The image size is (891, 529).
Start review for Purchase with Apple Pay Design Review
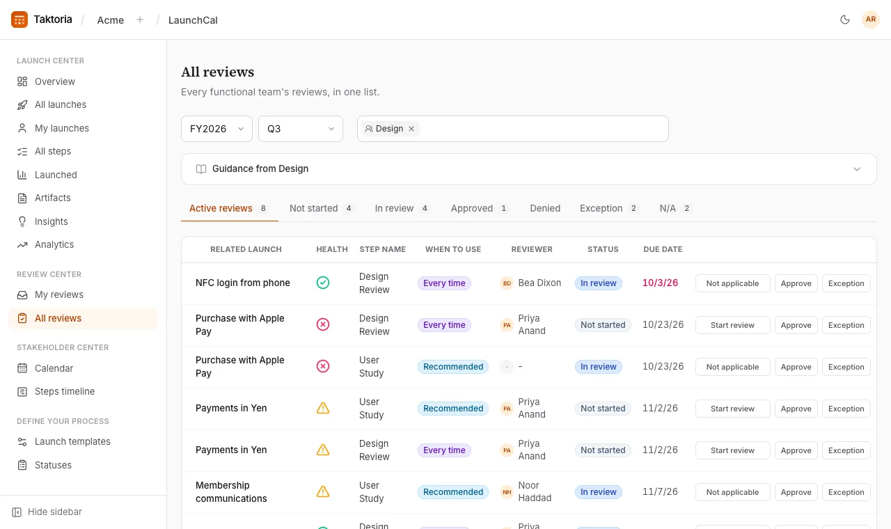point(733,325)
